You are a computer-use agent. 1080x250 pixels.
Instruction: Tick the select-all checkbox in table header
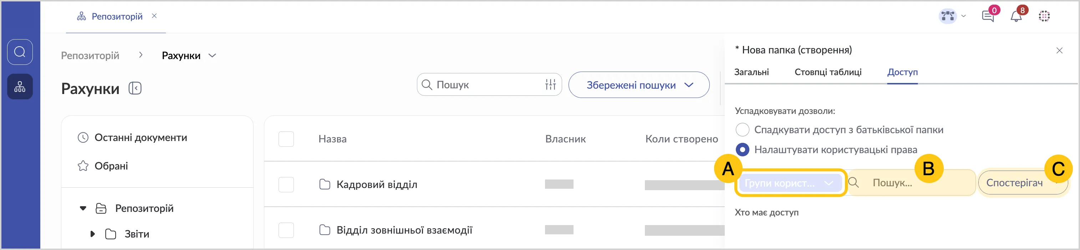pos(286,139)
